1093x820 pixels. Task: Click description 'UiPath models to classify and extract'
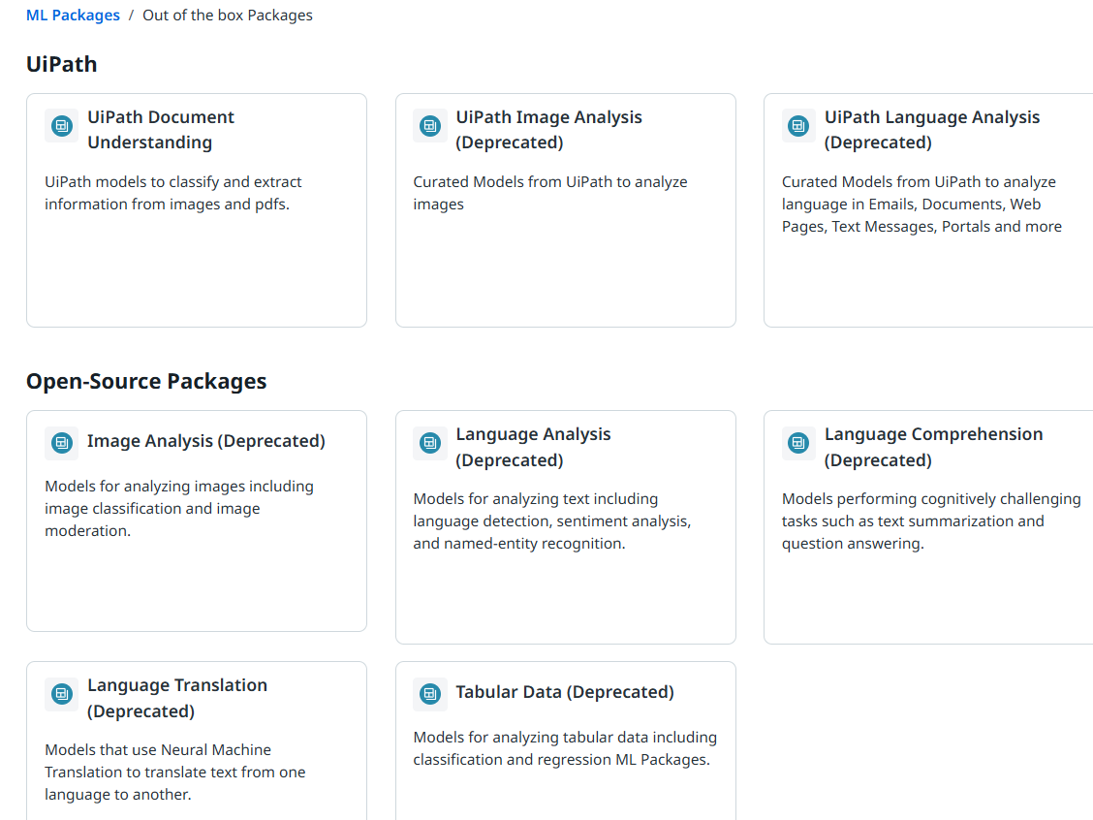tap(172, 193)
